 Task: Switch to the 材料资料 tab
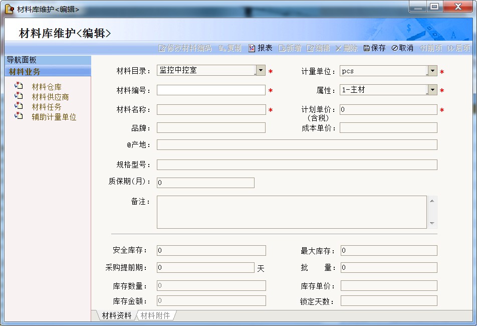click(x=116, y=315)
